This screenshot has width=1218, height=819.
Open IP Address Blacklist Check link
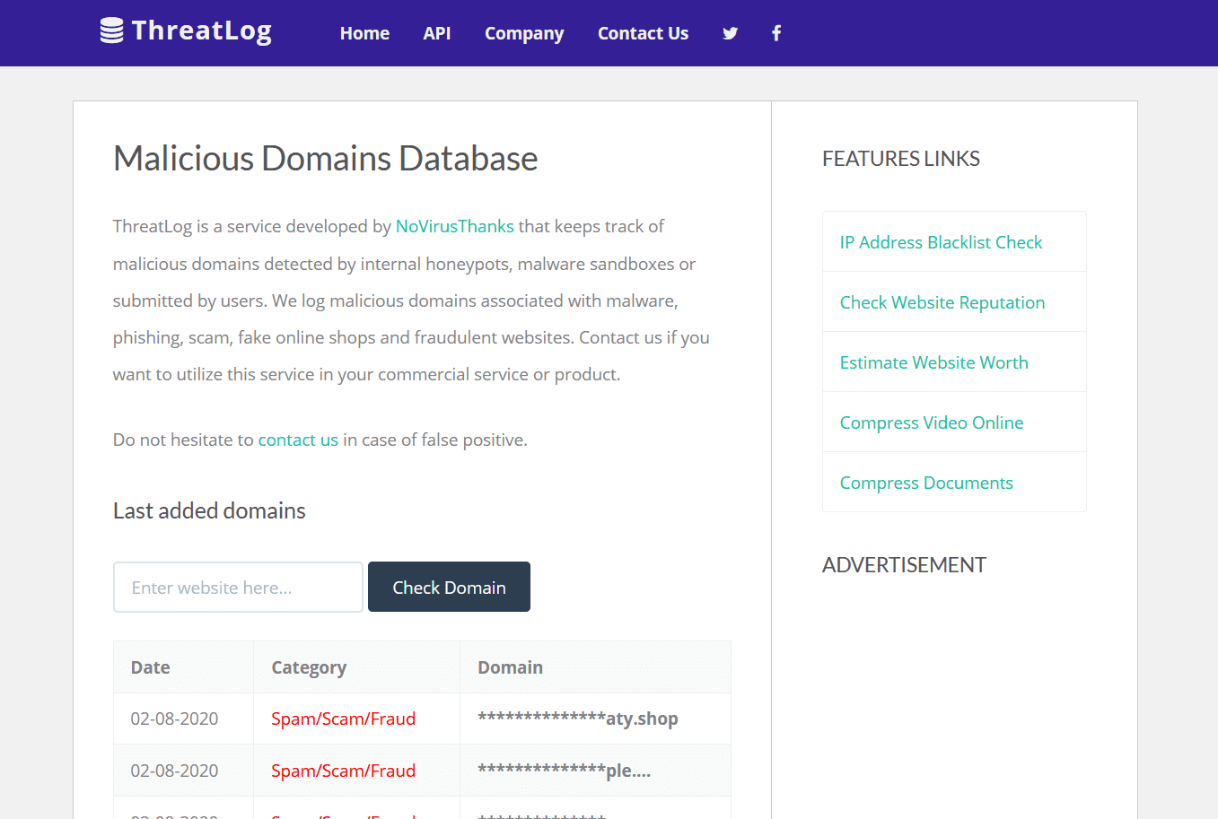pyautogui.click(x=941, y=242)
